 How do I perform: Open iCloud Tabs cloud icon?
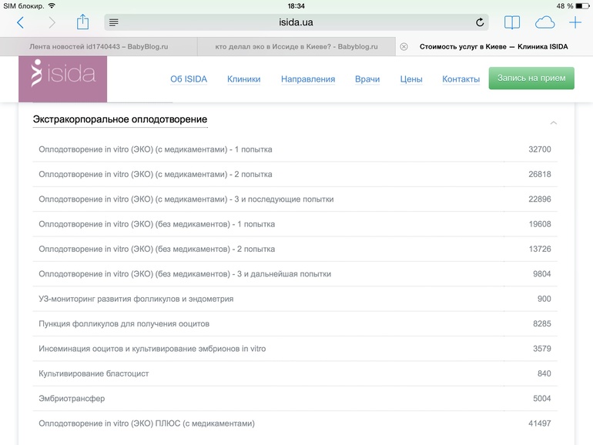click(x=544, y=22)
